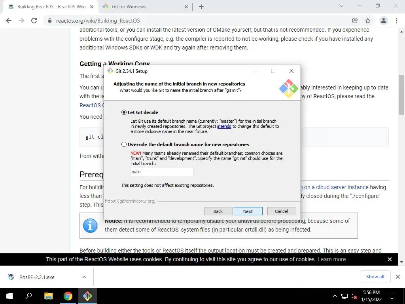Image resolution: width=405 pixels, height=304 pixels.
Task: Open a new browser tab
Action: 201,7
